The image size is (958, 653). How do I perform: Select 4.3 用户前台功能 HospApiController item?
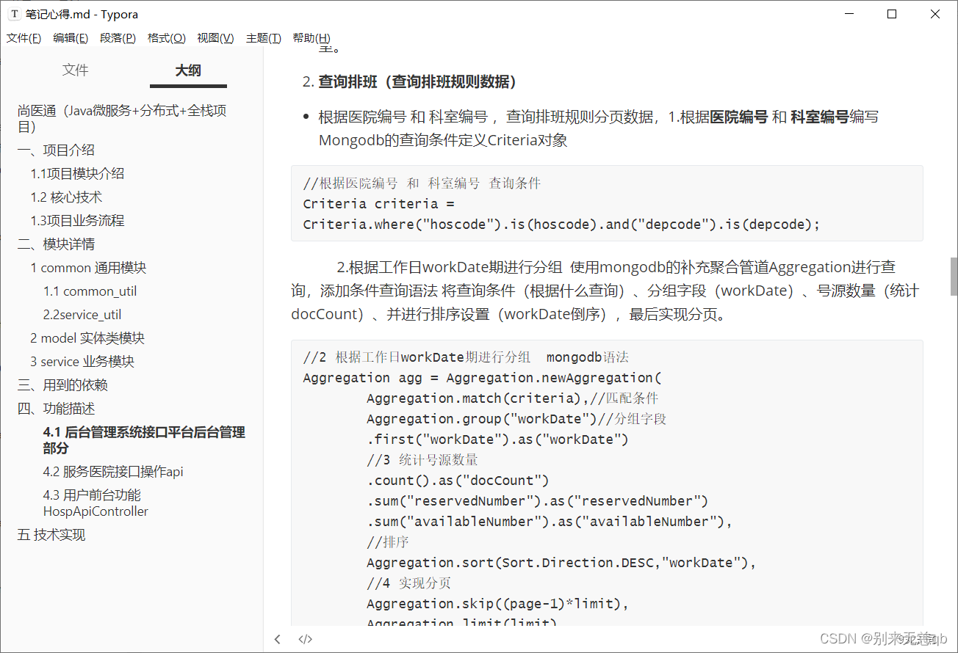click(x=96, y=503)
